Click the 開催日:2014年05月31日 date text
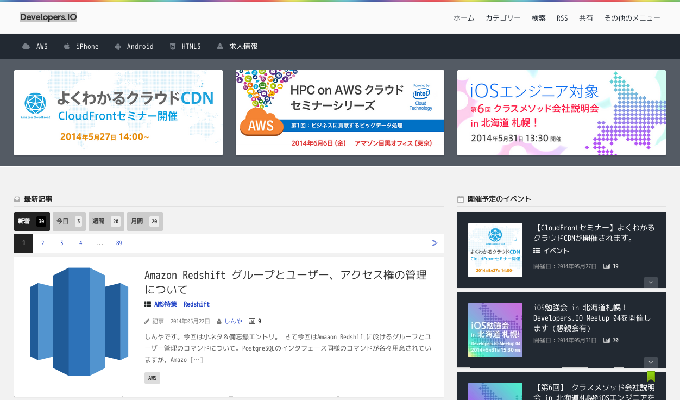680x400 pixels. coord(565,340)
